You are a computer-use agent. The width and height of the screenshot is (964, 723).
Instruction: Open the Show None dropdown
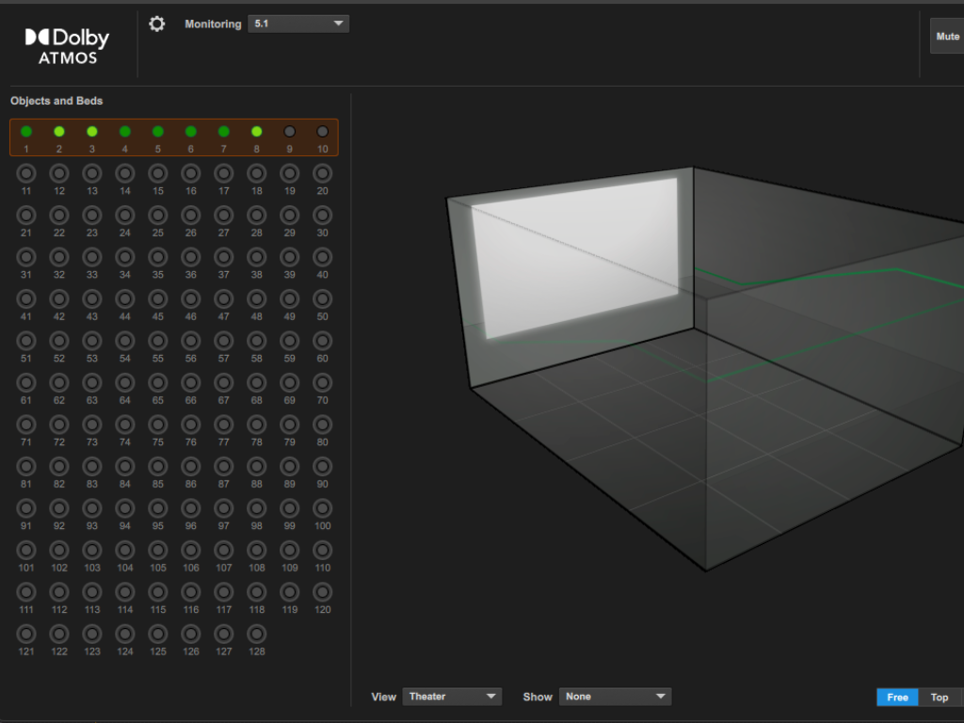(615, 697)
